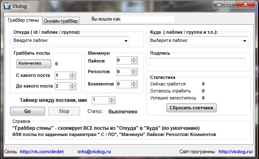Screen dimensions: 259x159
Task: Close the Vkdog window
Action: coord(245,5)
